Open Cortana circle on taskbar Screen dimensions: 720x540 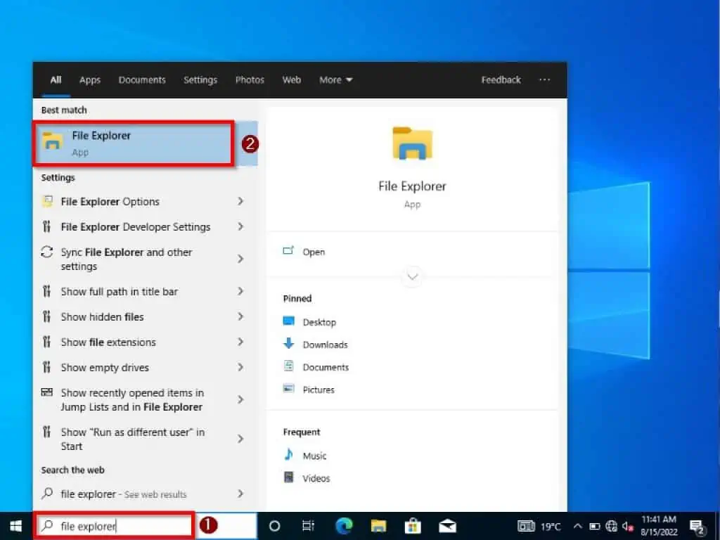pos(274,526)
